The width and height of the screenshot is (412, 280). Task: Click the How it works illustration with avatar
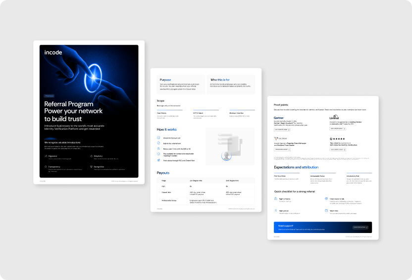coord(230,146)
